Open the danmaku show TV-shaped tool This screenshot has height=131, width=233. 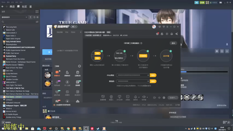(x=67, y=93)
